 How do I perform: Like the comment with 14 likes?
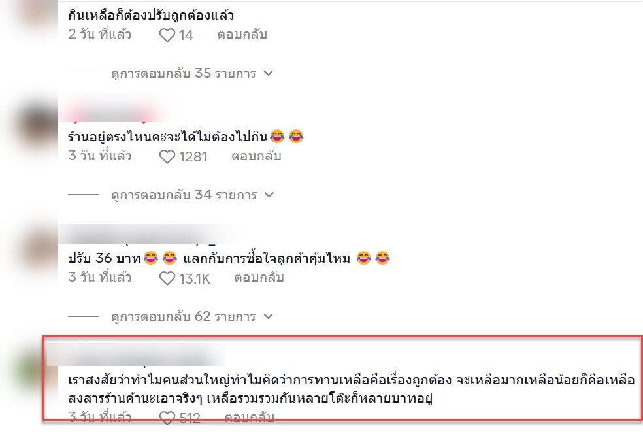[x=167, y=35]
